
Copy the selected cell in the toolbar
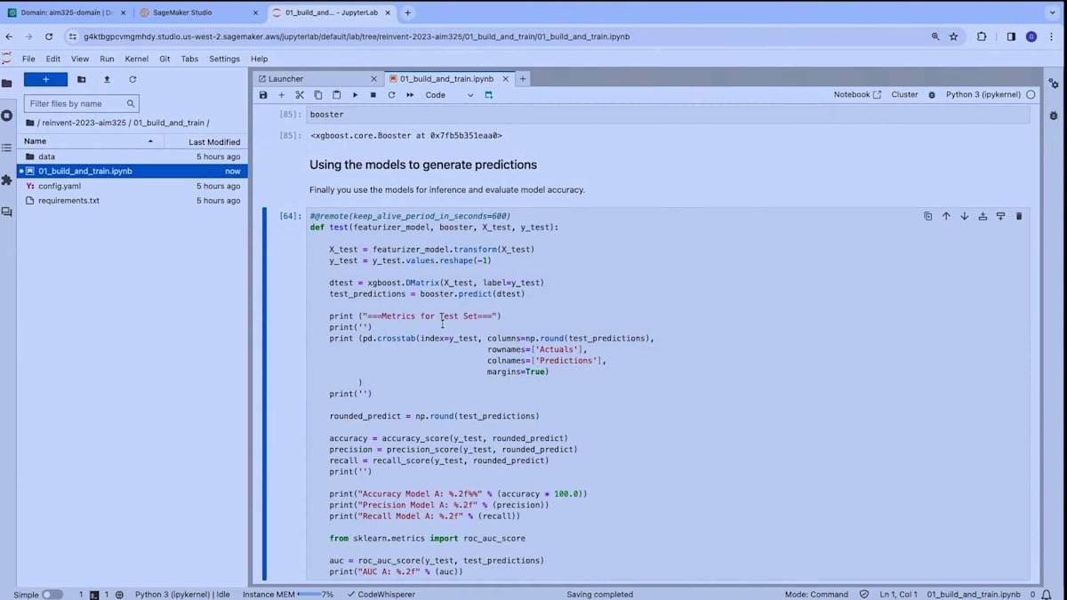[318, 95]
